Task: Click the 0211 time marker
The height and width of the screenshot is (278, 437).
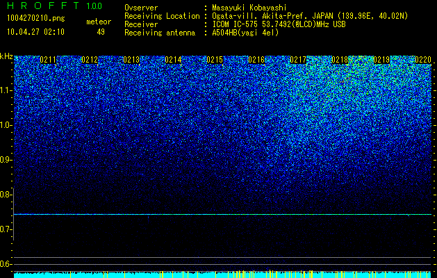Action: pyautogui.click(x=48, y=60)
